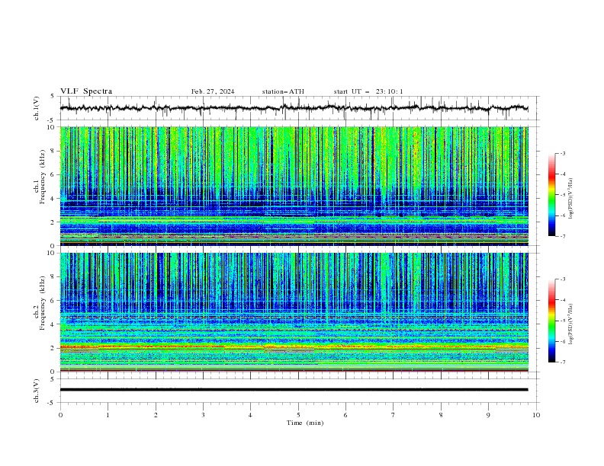
Task: Click the time axis tick label "5"
Action: (298, 415)
